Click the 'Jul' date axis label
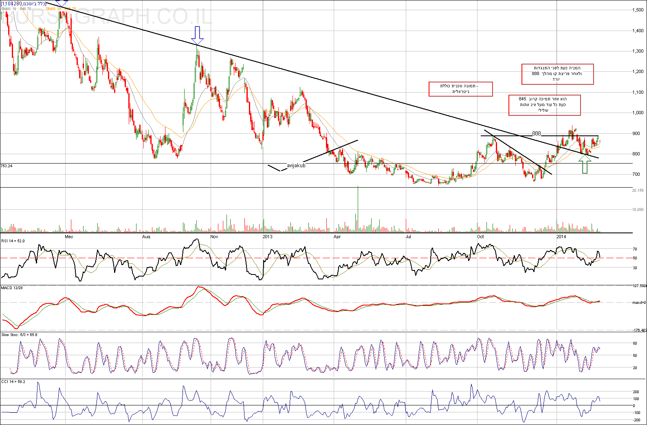The image size is (647, 425). 408,237
